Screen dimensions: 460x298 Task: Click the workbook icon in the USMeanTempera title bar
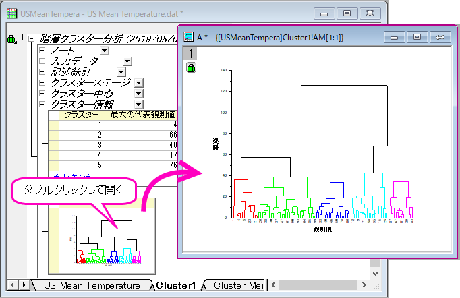click(x=11, y=13)
